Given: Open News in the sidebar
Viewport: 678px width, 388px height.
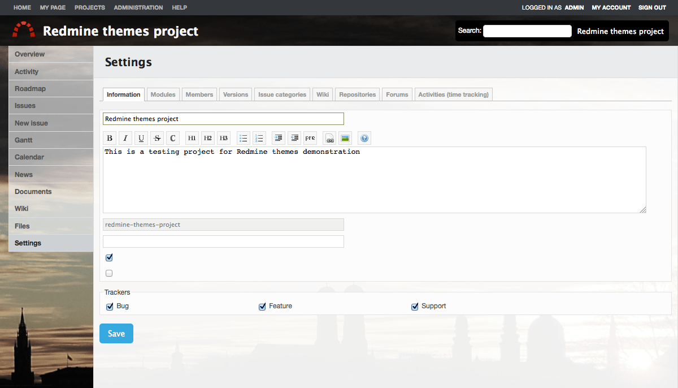Looking at the screenshot, I should coord(51,175).
